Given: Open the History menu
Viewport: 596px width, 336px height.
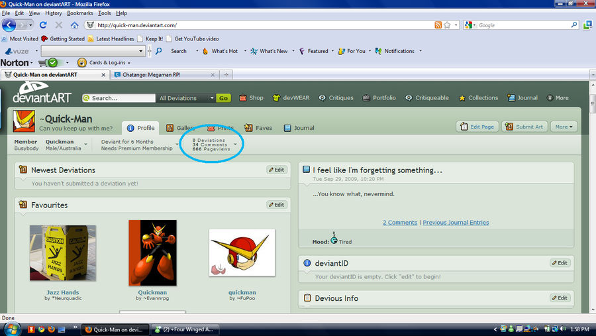Looking at the screenshot, I should (53, 13).
